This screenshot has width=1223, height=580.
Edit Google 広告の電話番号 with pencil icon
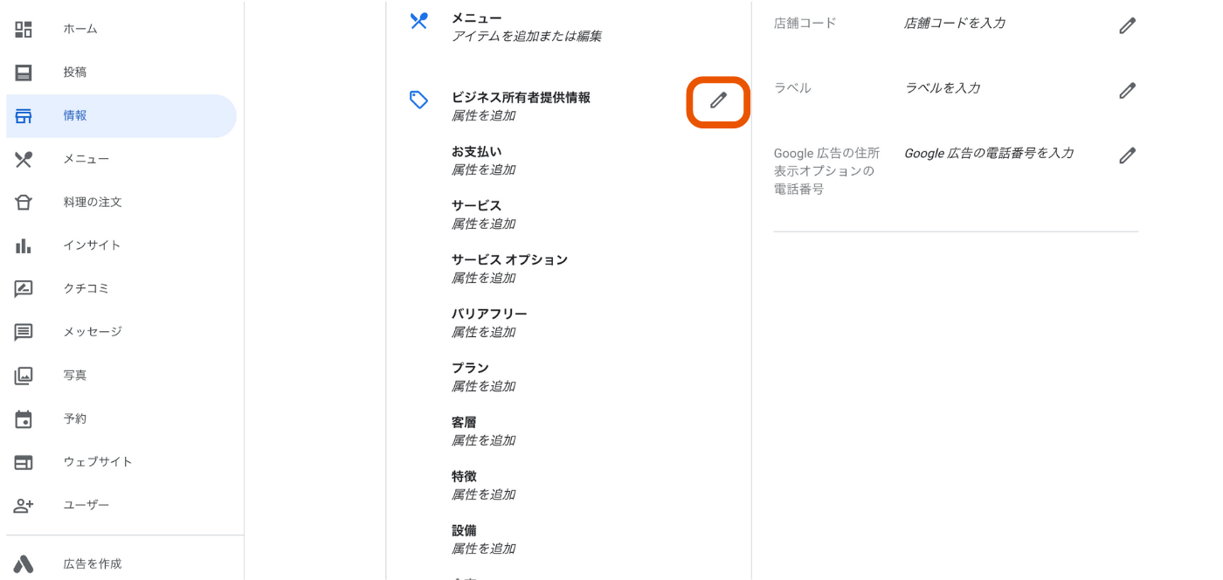[1128, 155]
